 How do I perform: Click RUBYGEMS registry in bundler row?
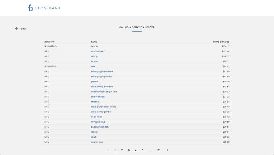pyautogui.click(x=50, y=46)
